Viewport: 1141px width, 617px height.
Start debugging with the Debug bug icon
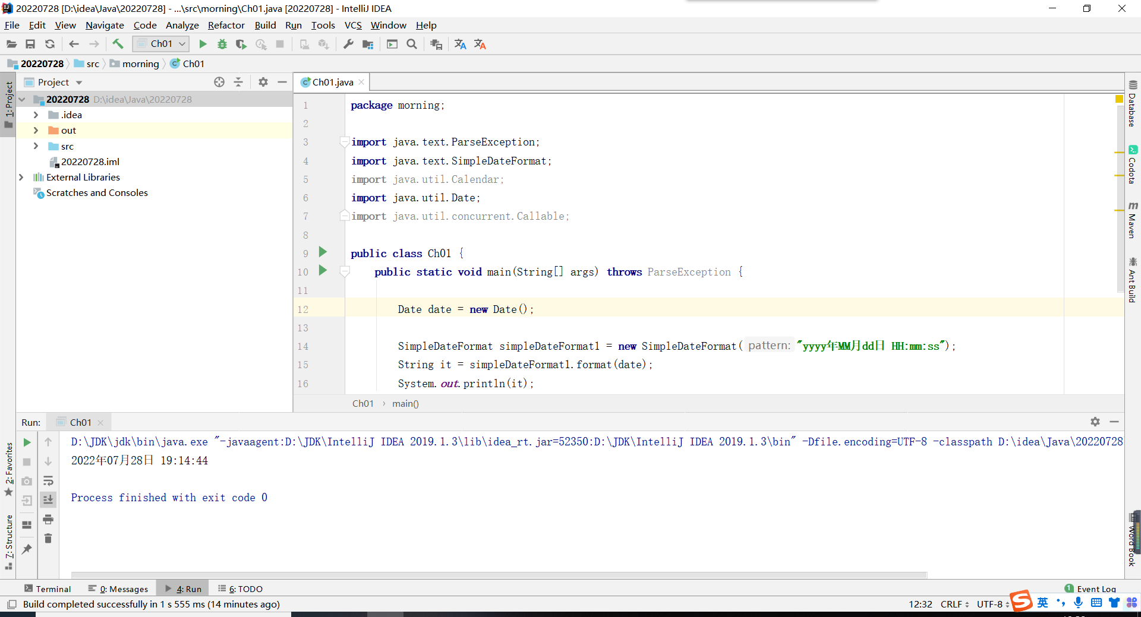point(222,44)
